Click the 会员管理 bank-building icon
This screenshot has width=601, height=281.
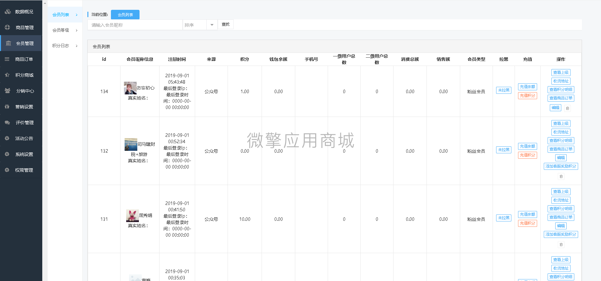point(9,43)
